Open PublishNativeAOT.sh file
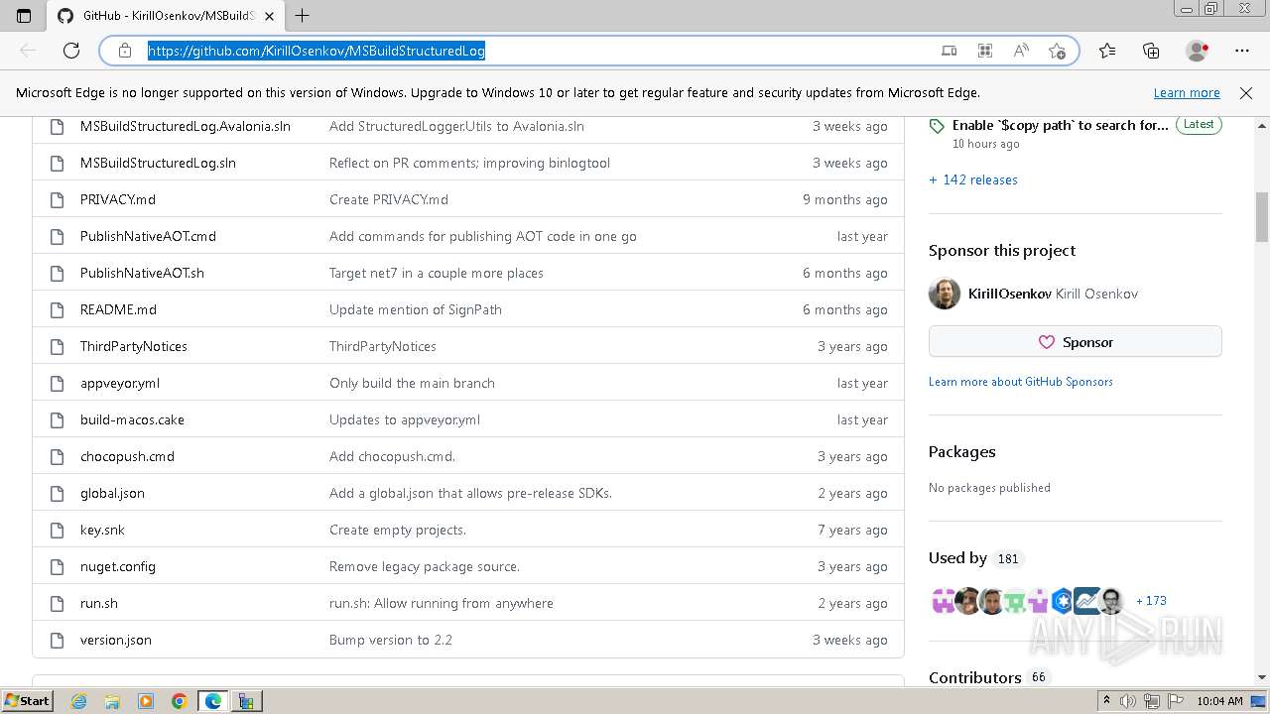The image size is (1270, 714). (x=142, y=273)
